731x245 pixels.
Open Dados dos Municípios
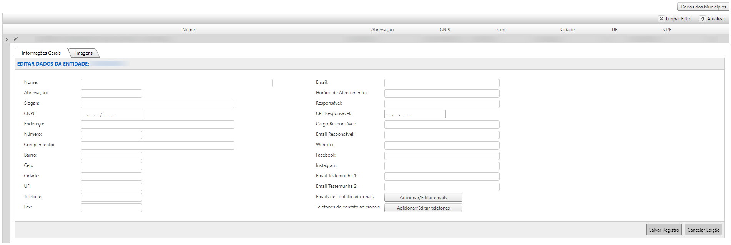coord(703,7)
